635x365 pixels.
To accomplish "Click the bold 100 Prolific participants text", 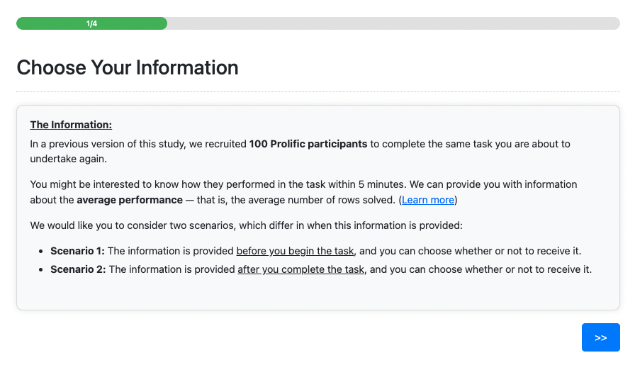I will (308, 144).
